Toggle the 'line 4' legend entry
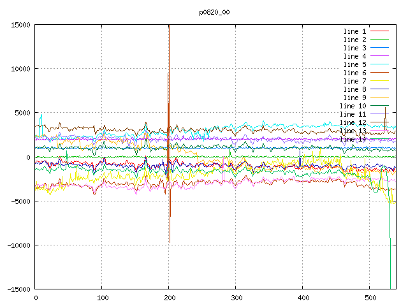Viewport: 408px width, 306px height. click(354, 56)
